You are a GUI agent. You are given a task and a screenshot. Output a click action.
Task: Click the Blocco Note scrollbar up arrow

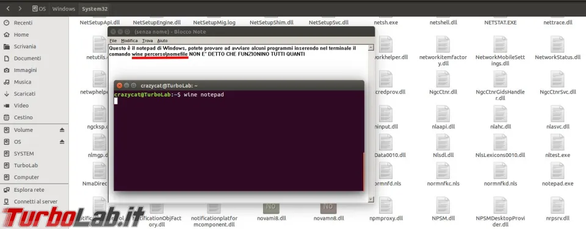[371, 48]
